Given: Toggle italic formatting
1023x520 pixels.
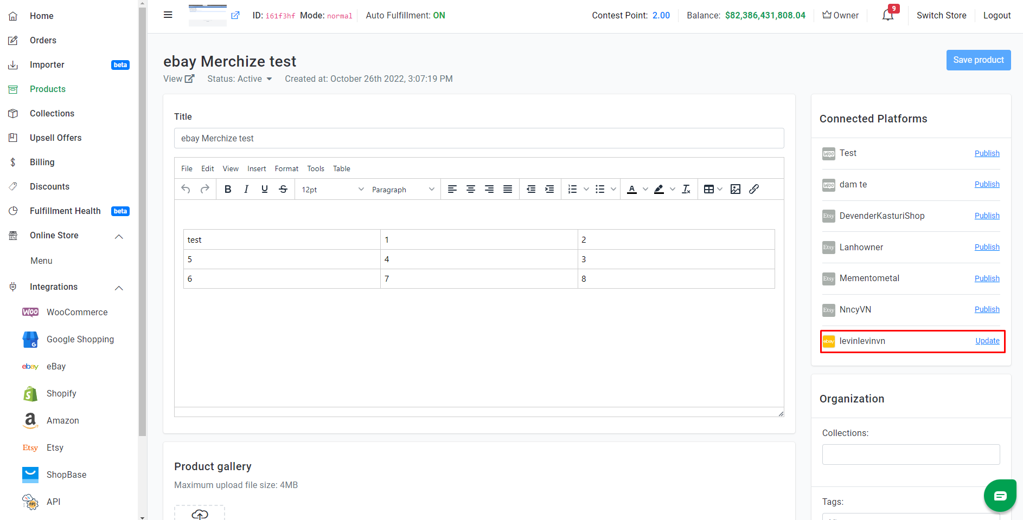Looking at the screenshot, I should pyautogui.click(x=246, y=189).
